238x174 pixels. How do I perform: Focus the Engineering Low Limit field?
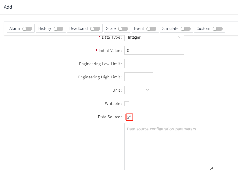pyautogui.click(x=138, y=64)
